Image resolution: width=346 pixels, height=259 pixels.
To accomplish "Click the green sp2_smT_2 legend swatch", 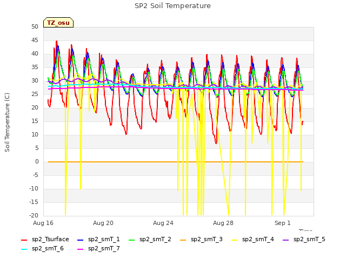I will (x=132, y=240).
